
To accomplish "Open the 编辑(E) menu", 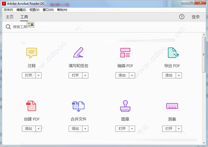I will tap(21, 10).
